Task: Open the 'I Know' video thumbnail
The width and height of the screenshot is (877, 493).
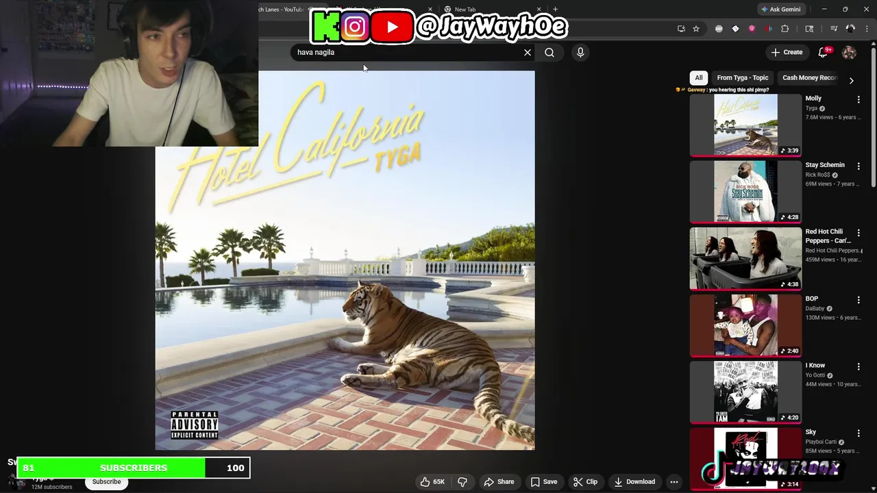Action: pyautogui.click(x=745, y=392)
